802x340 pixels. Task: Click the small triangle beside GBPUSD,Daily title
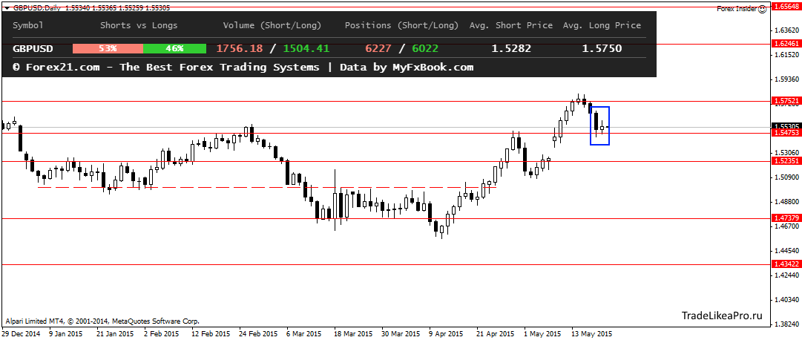[7, 7]
